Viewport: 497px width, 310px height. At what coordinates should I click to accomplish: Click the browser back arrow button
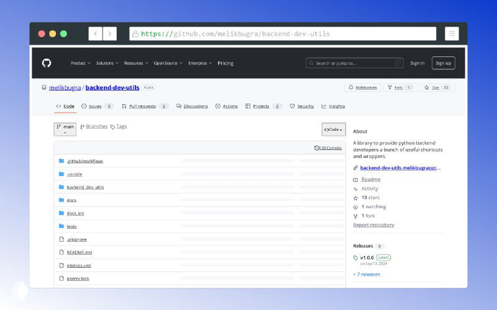click(x=95, y=33)
